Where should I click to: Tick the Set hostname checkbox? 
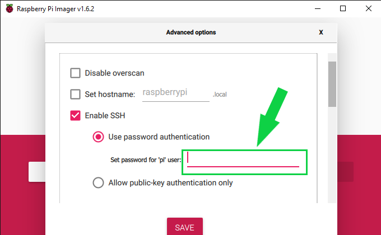click(x=75, y=94)
